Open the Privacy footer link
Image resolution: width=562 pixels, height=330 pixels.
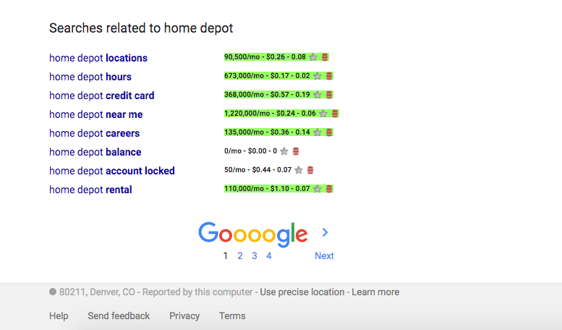tap(184, 316)
